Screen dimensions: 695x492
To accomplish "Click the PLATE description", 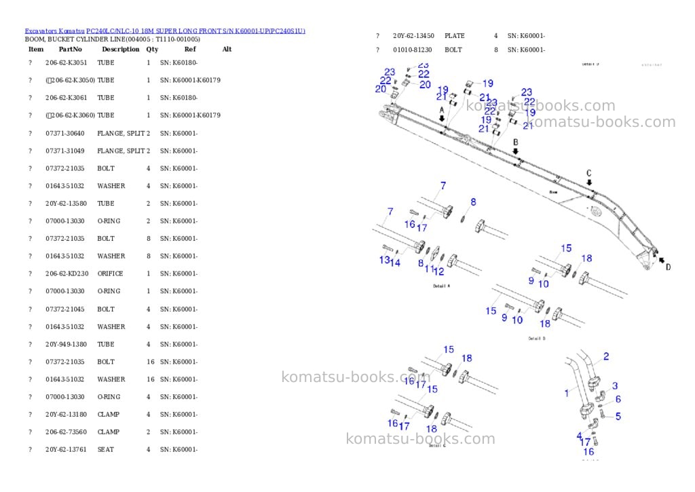I will (455, 36).
